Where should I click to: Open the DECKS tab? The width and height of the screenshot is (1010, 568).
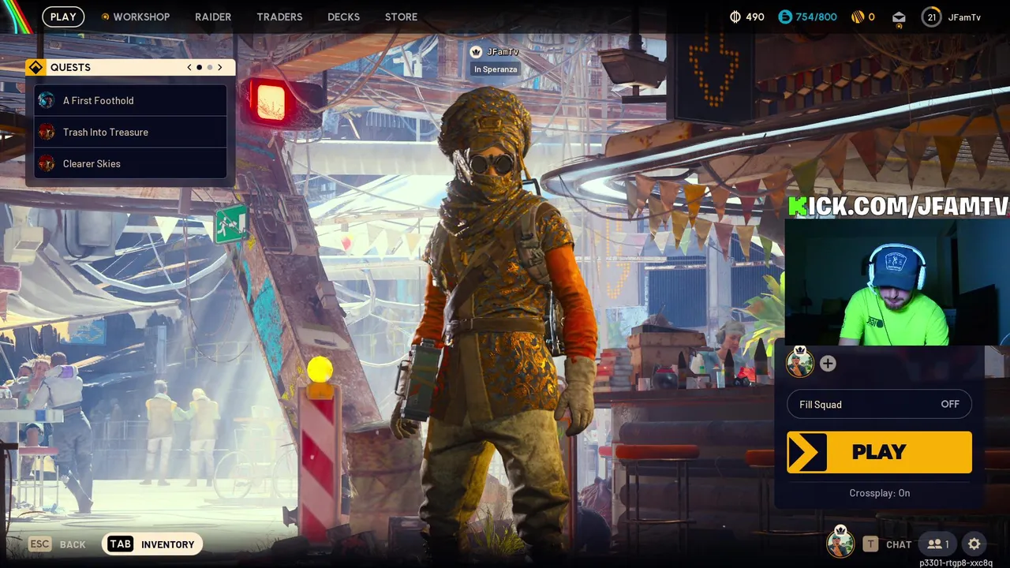[343, 17]
